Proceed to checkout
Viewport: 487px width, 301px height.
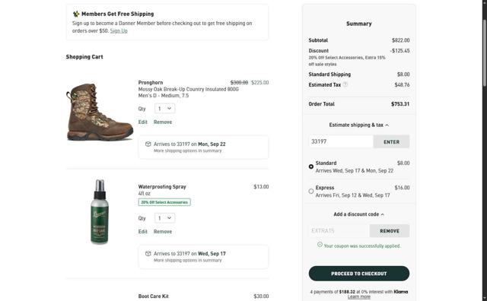(358, 274)
